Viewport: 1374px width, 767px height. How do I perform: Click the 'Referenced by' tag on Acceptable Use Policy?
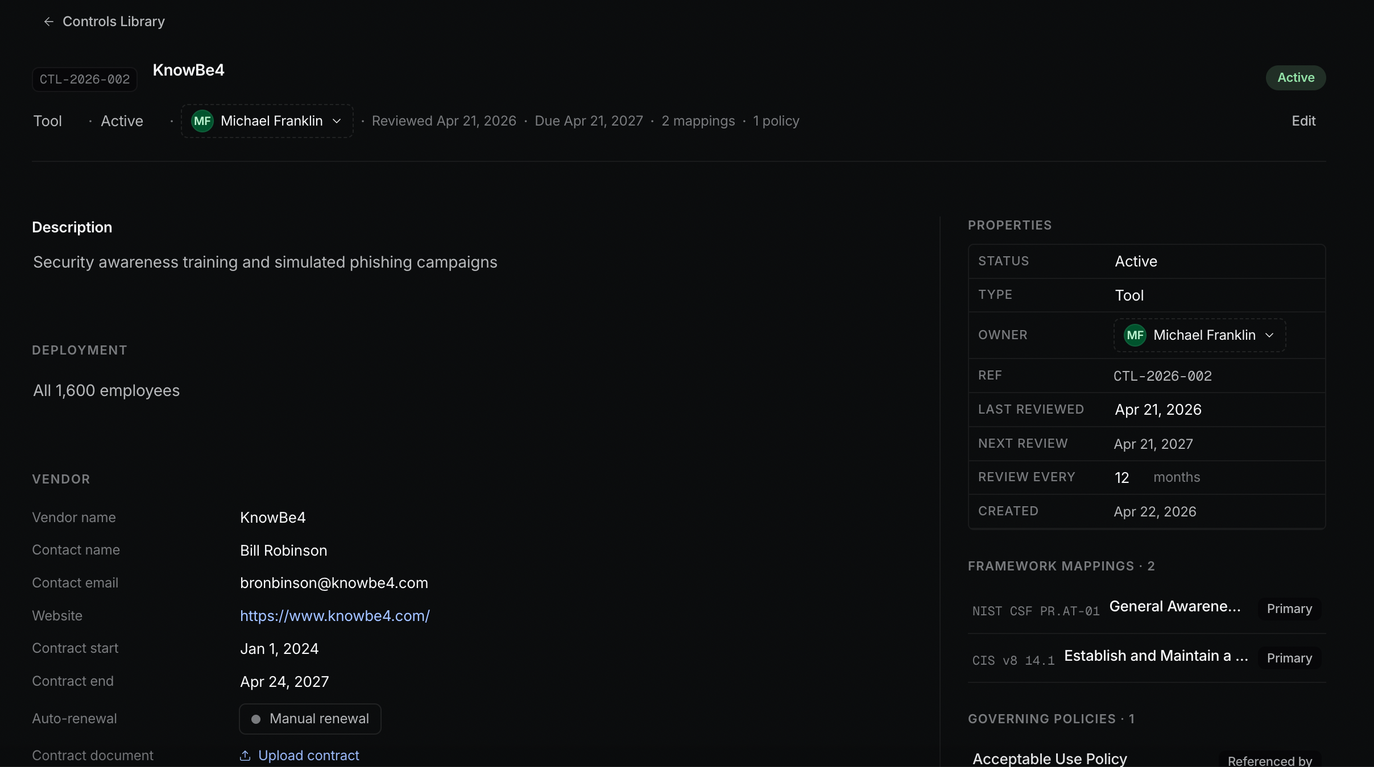coord(1270,760)
